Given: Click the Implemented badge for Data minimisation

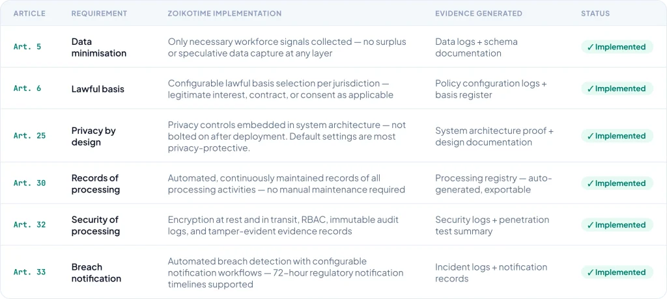Looking at the screenshot, I should point(616,47).
